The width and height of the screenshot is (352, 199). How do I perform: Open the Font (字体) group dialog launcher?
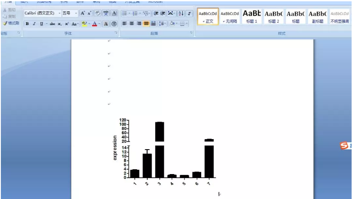[x=116, y=33]
